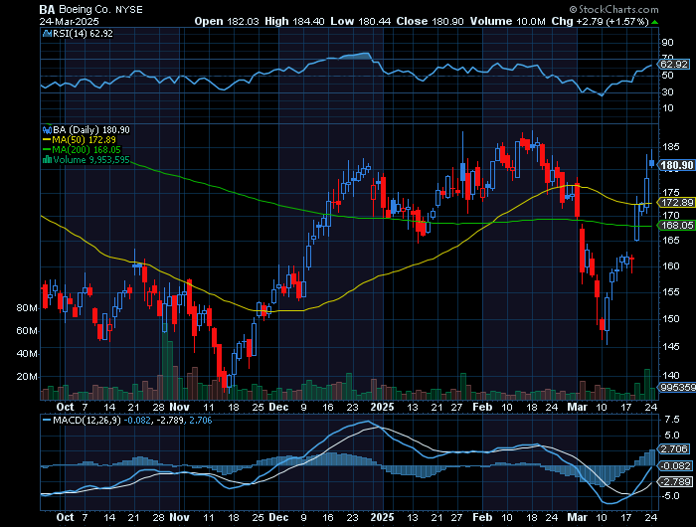696x527 pixels.
Task: Click the 180.90 price tag on the right axis
Action: click(x=676, y=166)
